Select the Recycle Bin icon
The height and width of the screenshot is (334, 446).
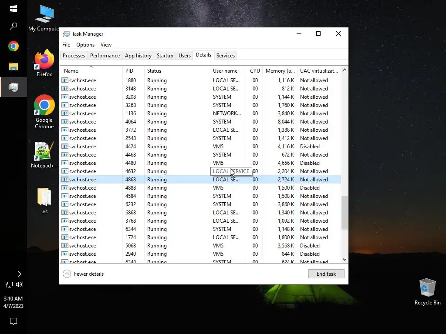(x=427, y=292)
